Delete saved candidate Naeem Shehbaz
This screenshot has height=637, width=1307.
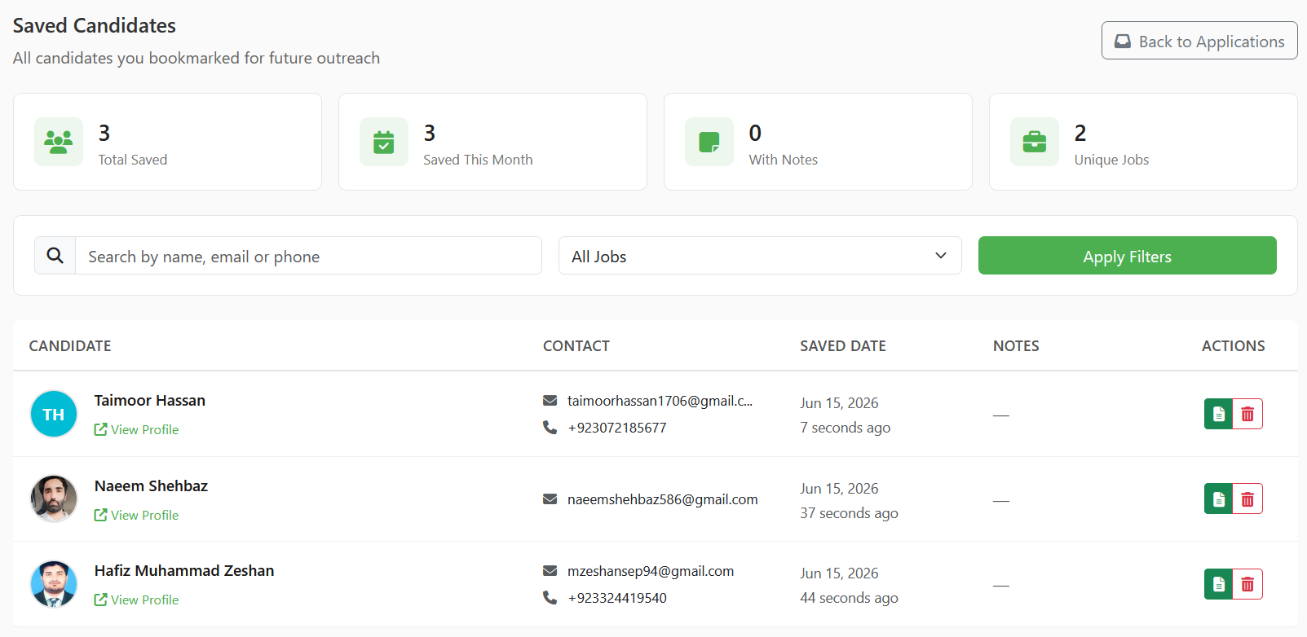click(x=1247, y=499)
